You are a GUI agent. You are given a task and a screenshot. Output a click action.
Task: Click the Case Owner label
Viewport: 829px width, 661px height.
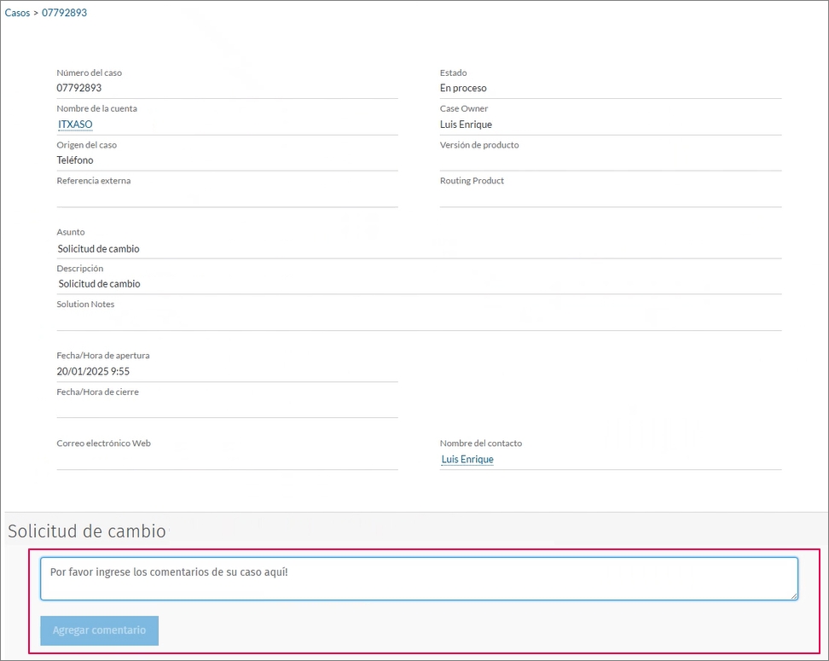coord(464,108)
